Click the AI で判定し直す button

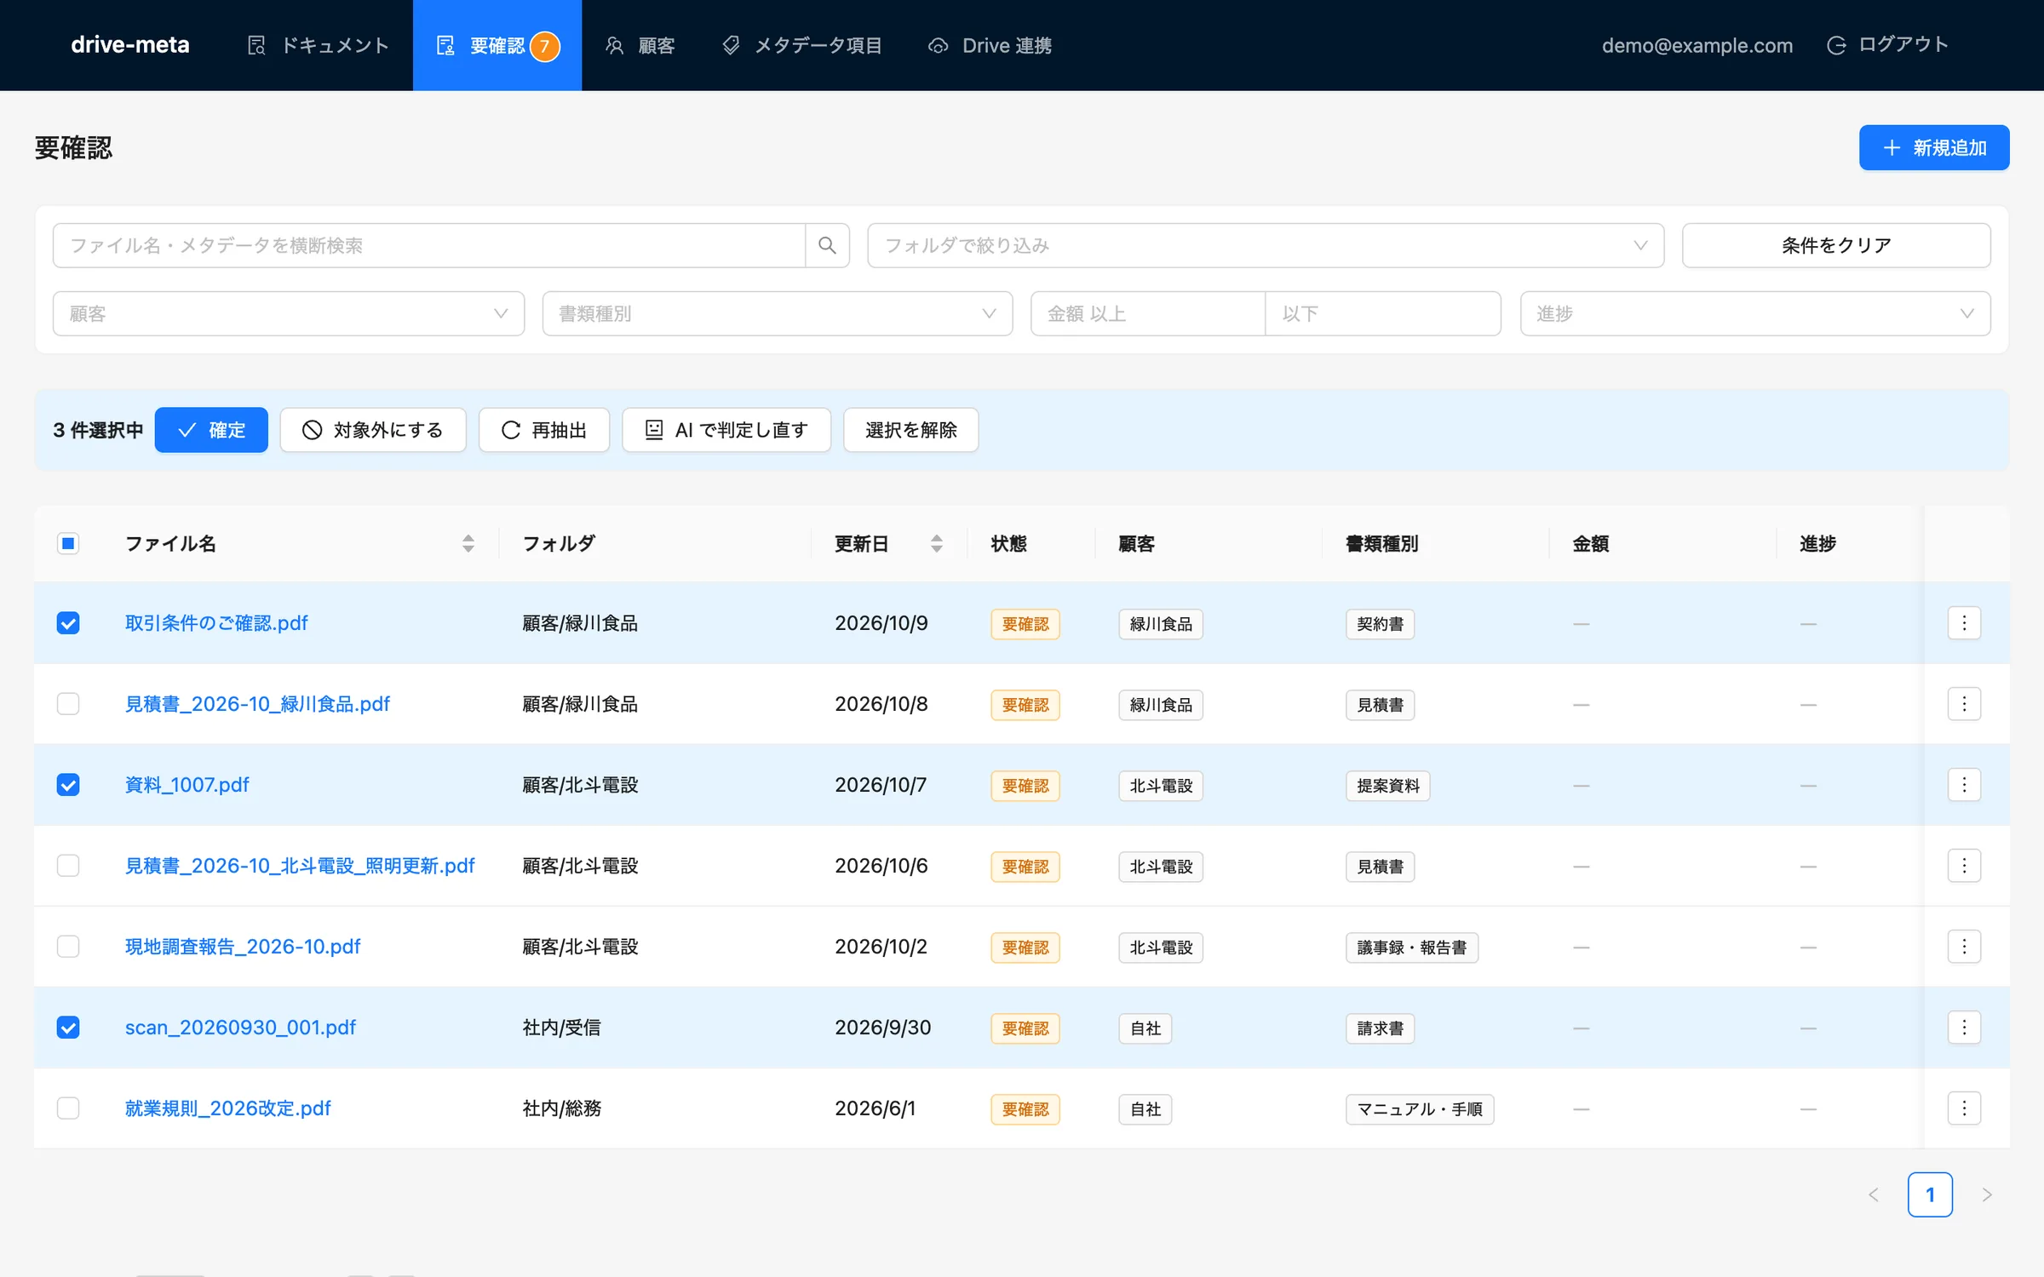[x=726, y=430]
